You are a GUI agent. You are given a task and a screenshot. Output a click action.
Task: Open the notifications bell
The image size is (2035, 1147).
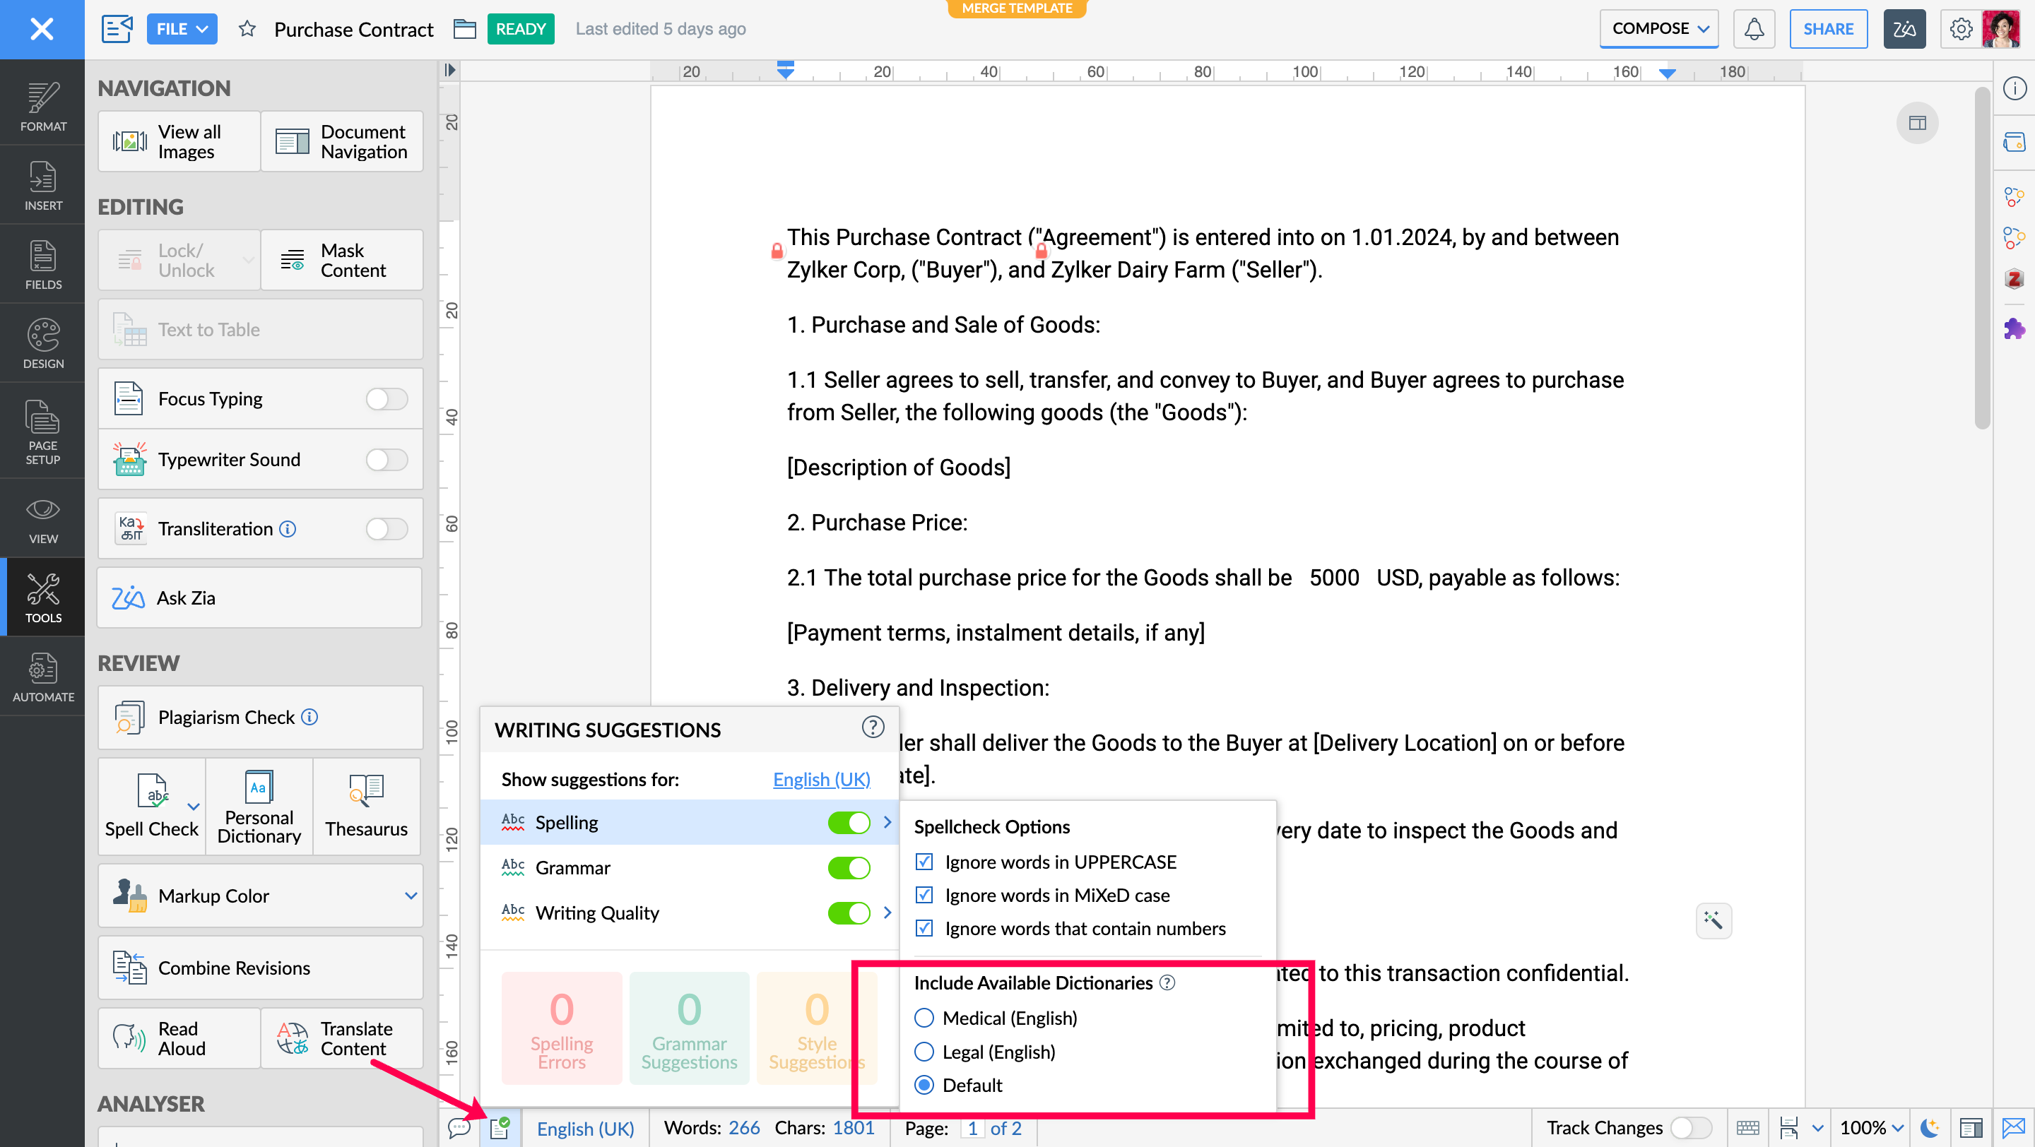(x=1754, y=29)
